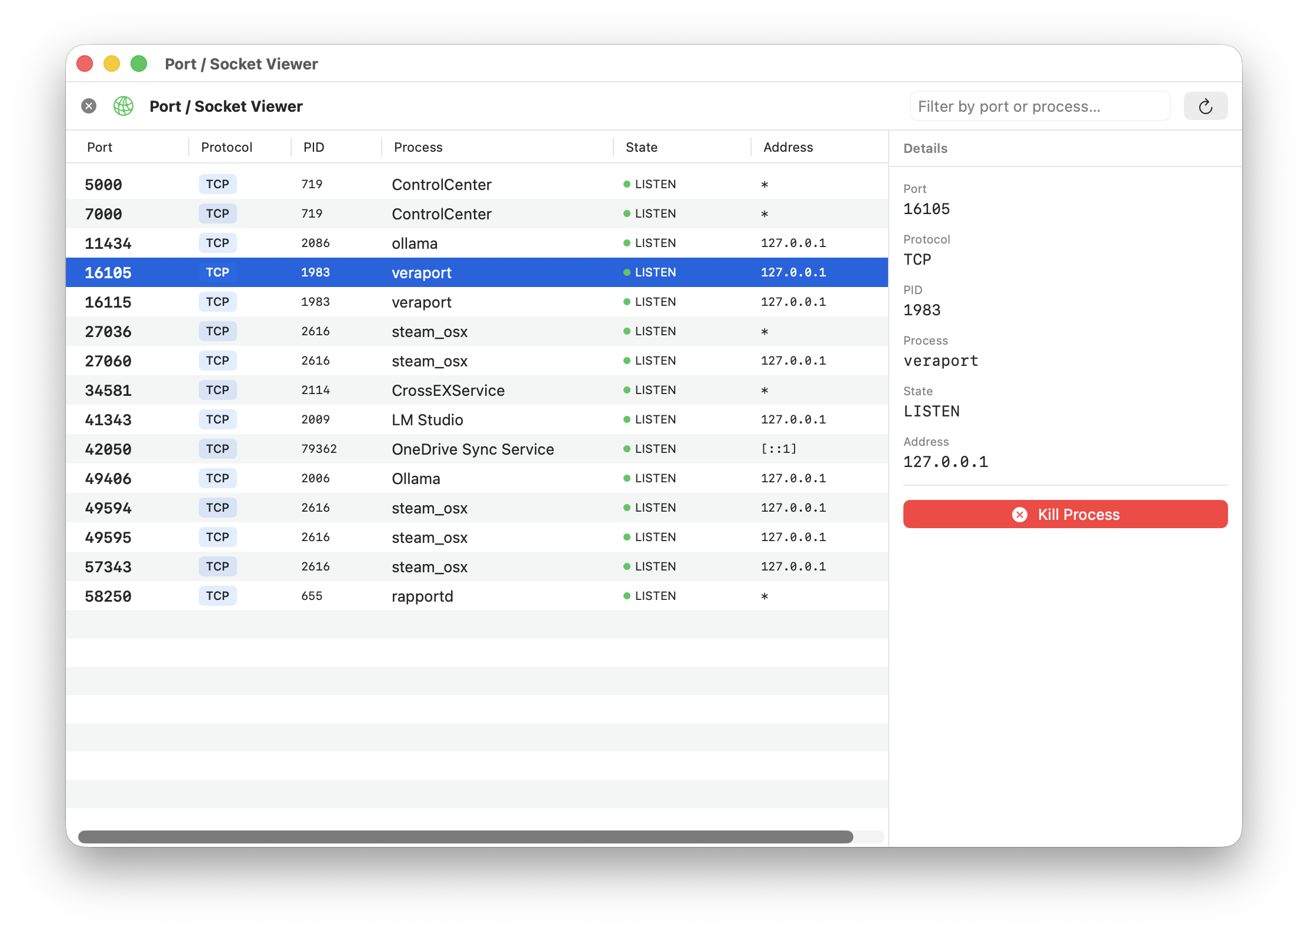Select the steam_osx row on port 57343
This screenshot has height=934, width=1308.
tap(477, 566)
